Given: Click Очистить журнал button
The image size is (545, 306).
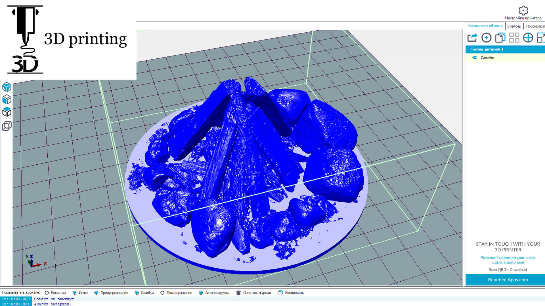Looking at the screenshot, I should (x=253, y=293).
